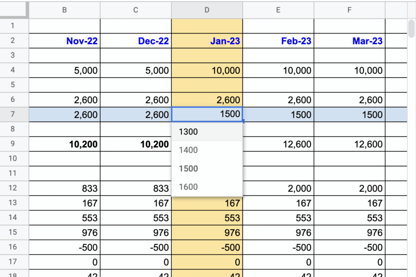
Task: Choose 1600 from the dropdown list
Action: (x=207, y=187)
